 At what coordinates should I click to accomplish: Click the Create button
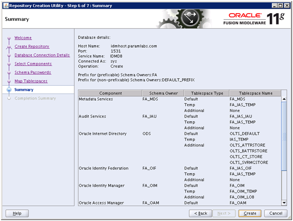250,214
